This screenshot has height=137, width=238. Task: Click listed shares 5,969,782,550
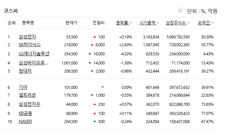[178, 37]
